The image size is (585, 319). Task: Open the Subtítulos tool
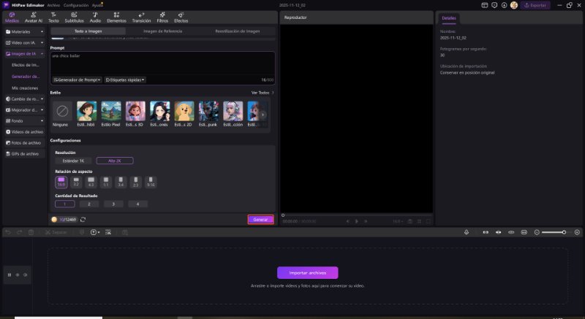(74, 18)
